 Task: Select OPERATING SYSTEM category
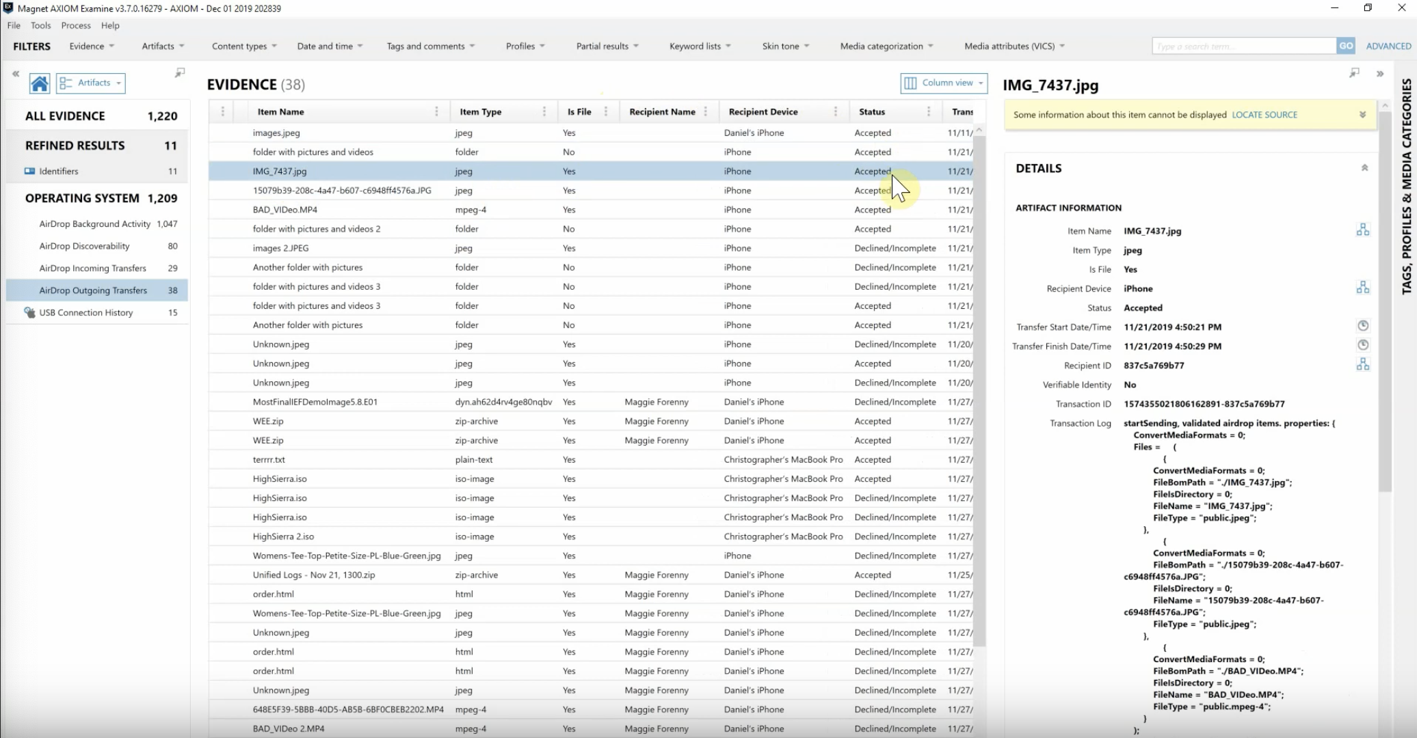point(97,198)
